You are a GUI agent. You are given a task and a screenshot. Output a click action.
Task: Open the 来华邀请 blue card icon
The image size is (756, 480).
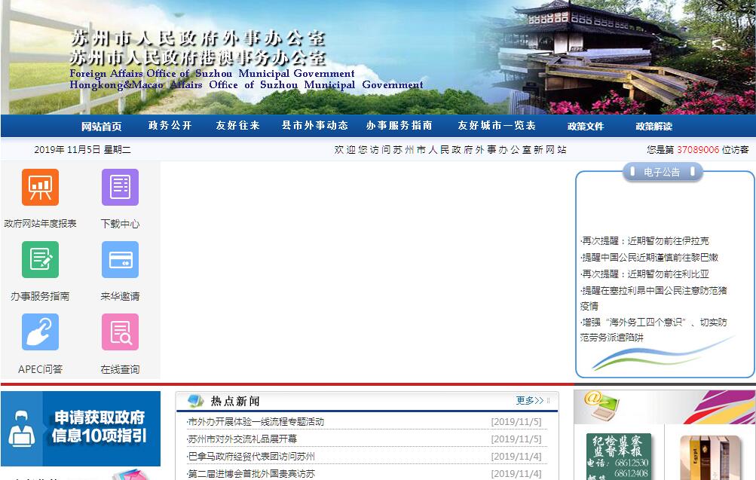(120, 260)
